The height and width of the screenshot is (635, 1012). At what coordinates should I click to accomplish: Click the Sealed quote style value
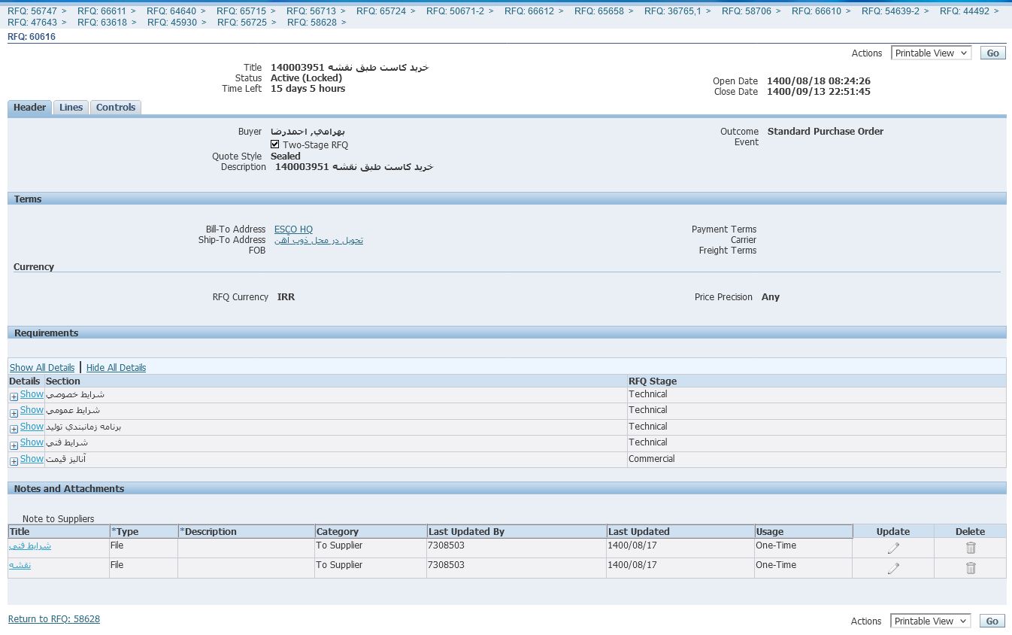(x=286, y=156)
